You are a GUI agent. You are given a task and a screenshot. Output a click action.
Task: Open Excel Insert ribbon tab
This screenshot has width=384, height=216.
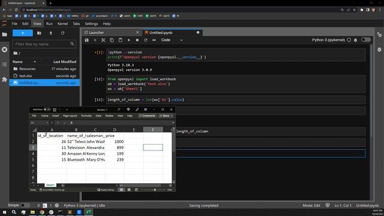tap(56, 116)
